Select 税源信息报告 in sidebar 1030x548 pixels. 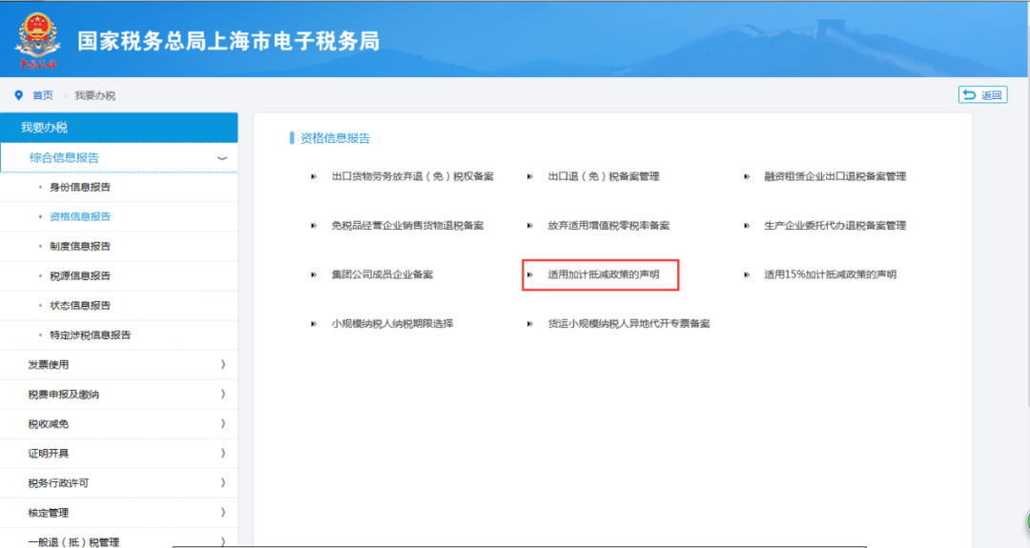[x=80, y=275]
